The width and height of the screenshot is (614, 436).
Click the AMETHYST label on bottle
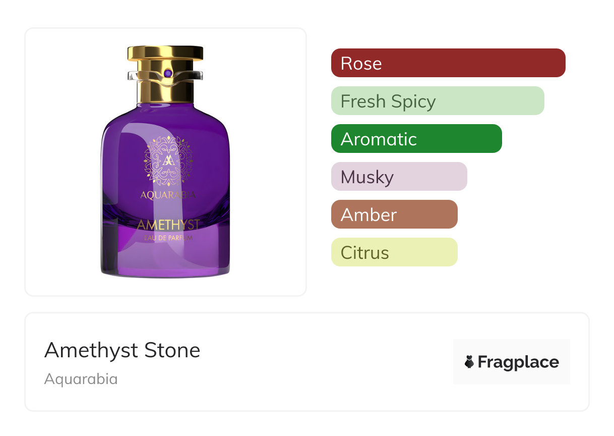(168, 225)
